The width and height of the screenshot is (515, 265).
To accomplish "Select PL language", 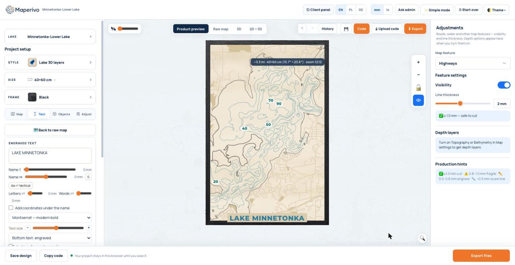I will pos(351,10).
